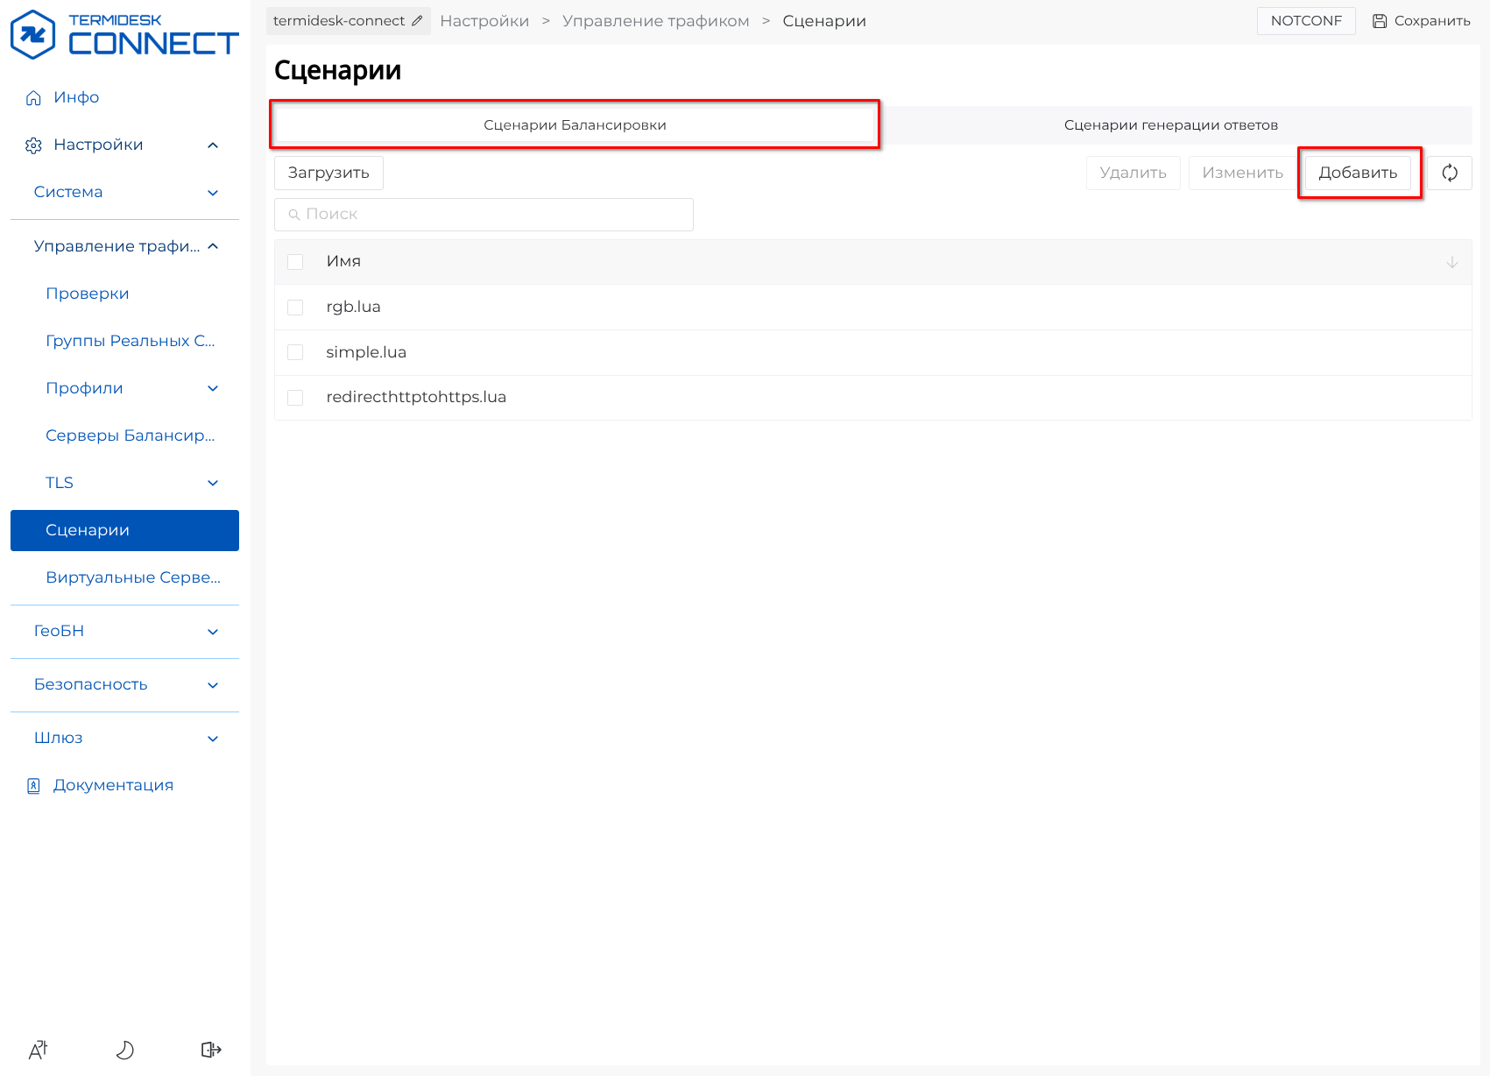Click the sort arrow in the Имя column header
Image resolution: width=1490 pixels, height=1076 pixels.
point(1451,262)
